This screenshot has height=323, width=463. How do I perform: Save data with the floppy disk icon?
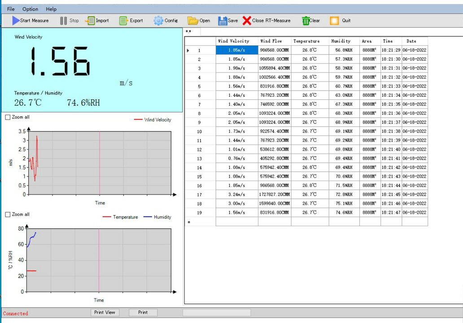pyautogui.click(x=223, y=21)
